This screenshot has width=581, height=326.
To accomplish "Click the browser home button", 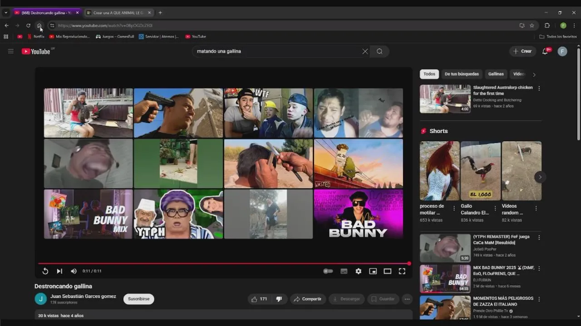I will (39, 25).
